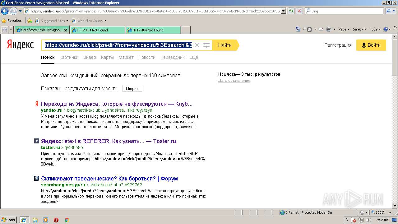Viewport: 398px width, 224px height.
Task: Launch Windows Media Player from taskbar
Action: (x=46, y=220)
